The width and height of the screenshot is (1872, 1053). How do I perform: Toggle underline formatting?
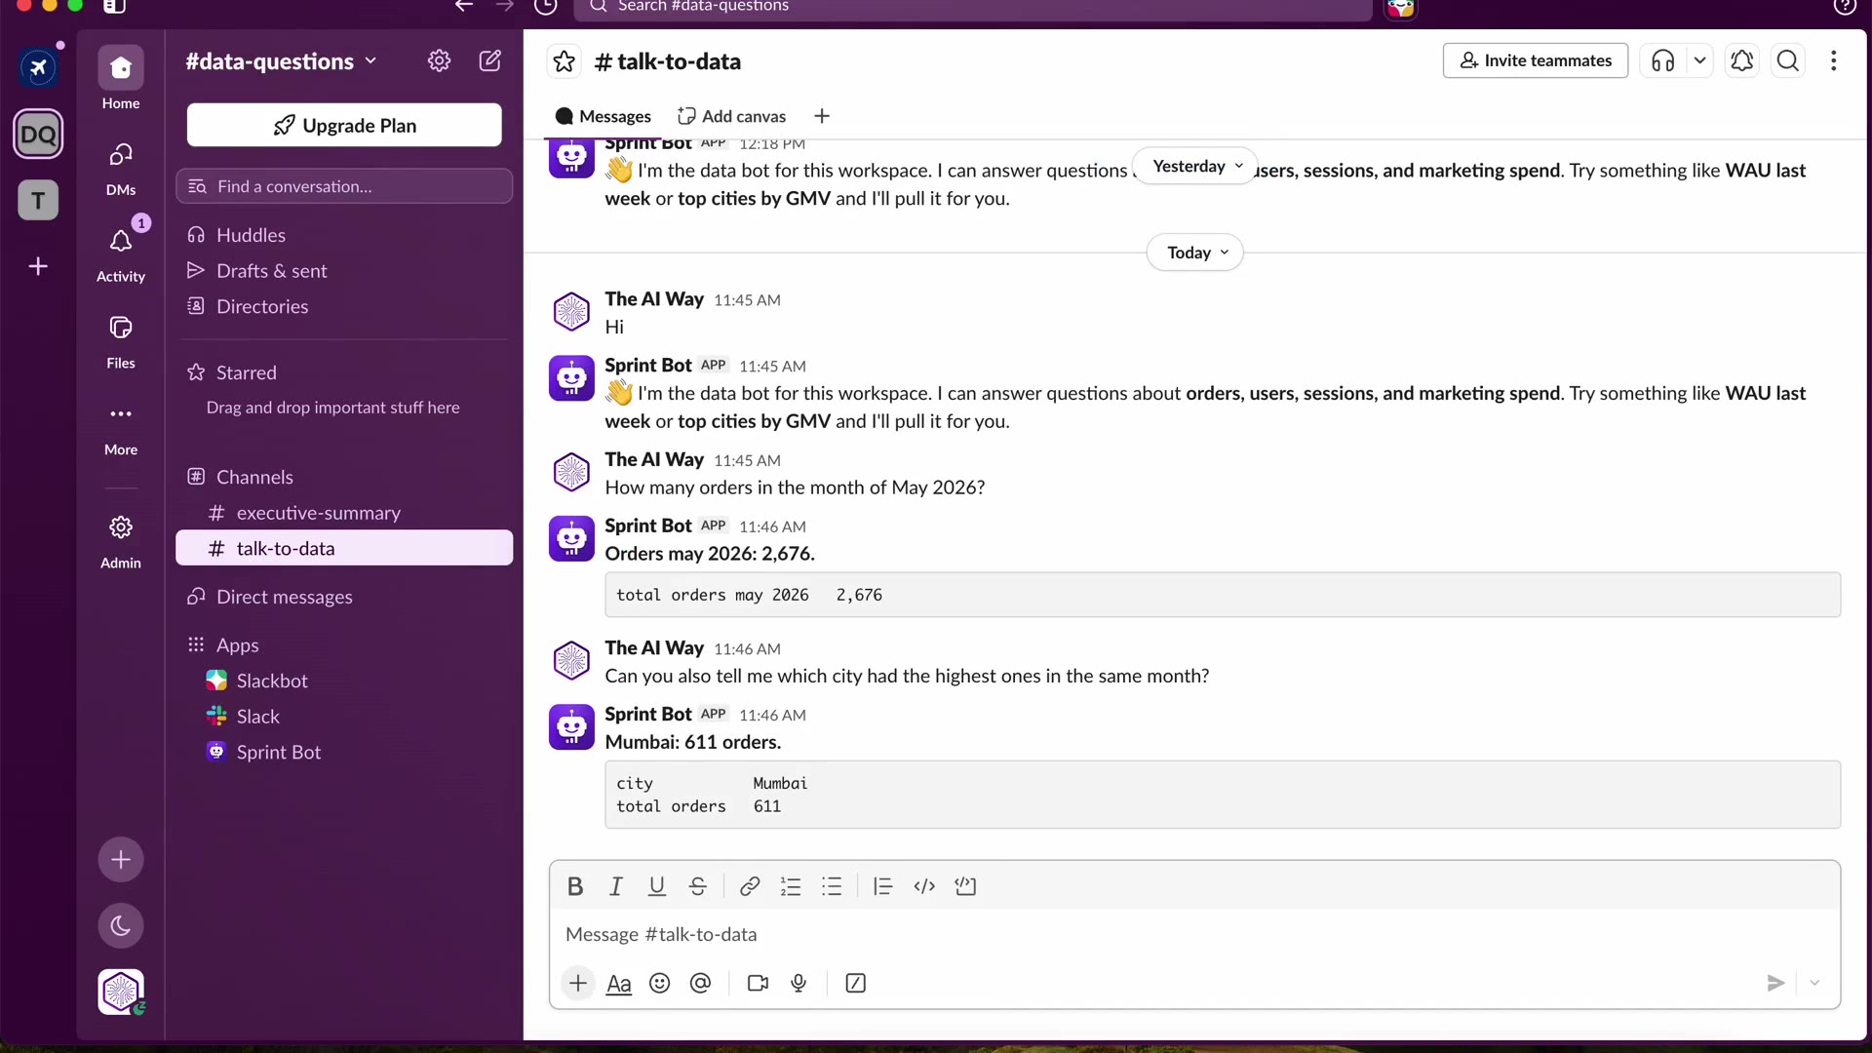coord(657,886)
